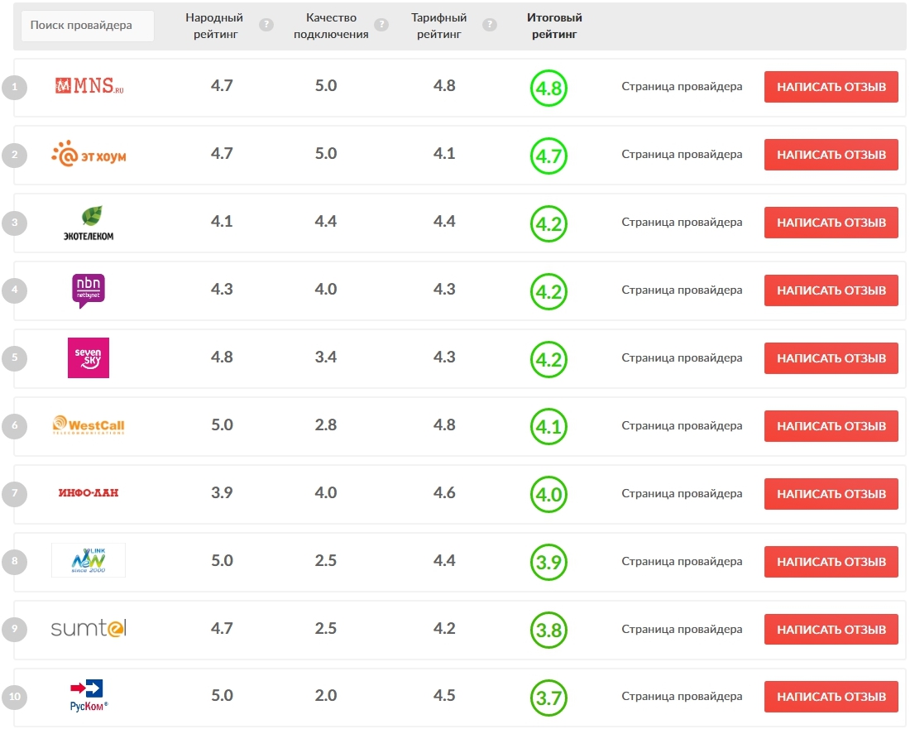
Task: Click the Sumtel provider logo
Action: click(89, 628)
